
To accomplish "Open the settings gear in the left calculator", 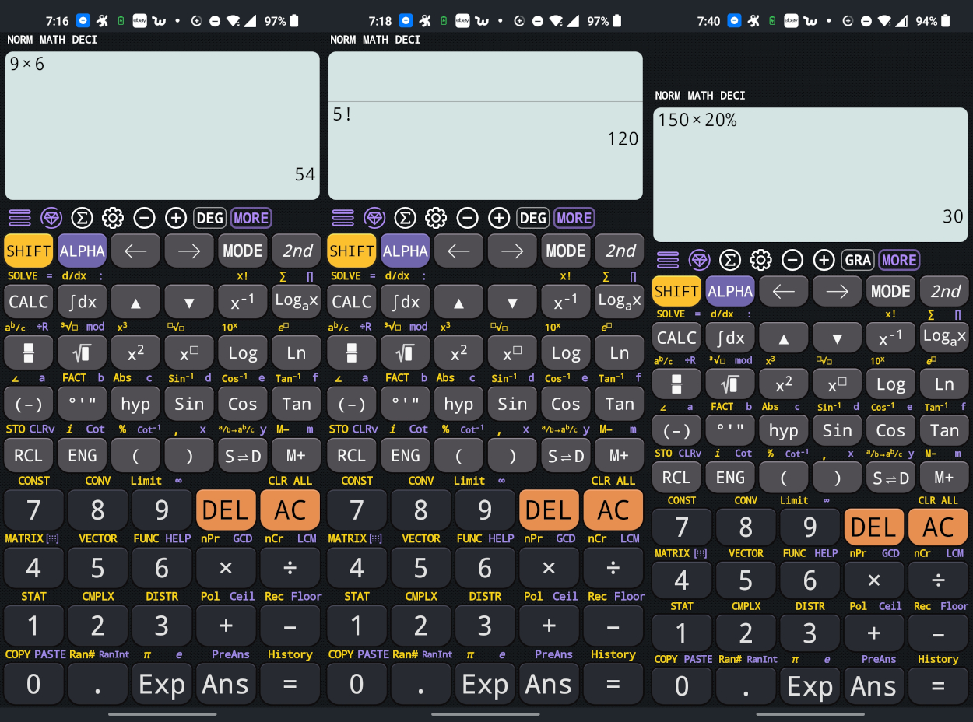I will point(113,218).
